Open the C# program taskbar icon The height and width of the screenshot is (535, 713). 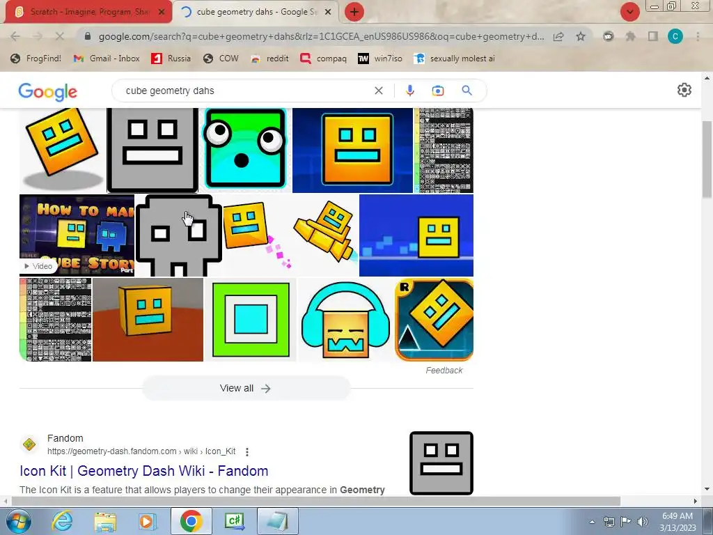pos(234,521)
